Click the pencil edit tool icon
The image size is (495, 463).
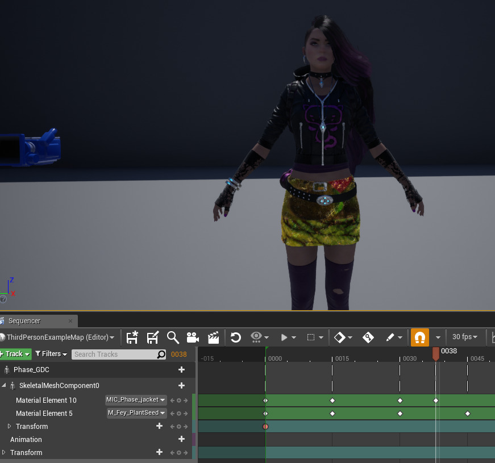[390, 337]
